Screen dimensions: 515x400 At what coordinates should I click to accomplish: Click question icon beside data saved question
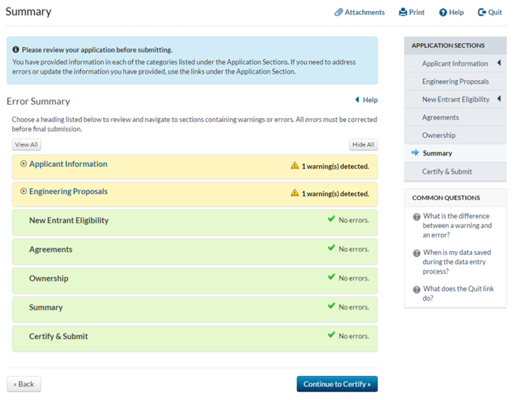pos(416,253)
